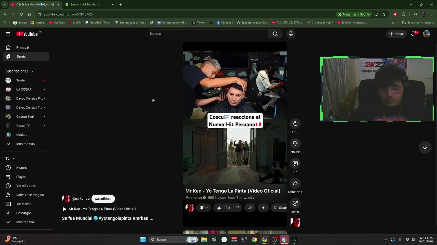437x245 pixels.
Task: Open Epic Games launcher from taskbar
Action: point(214,240)
